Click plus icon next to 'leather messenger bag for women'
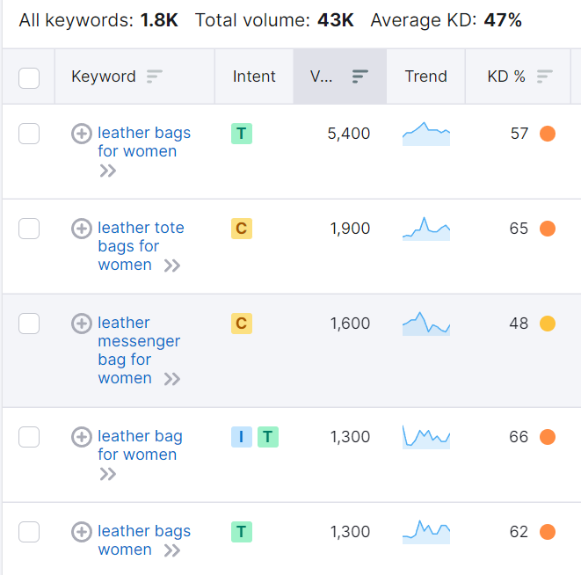This screenshot has height=575, width=581. [x=81, y=324]
